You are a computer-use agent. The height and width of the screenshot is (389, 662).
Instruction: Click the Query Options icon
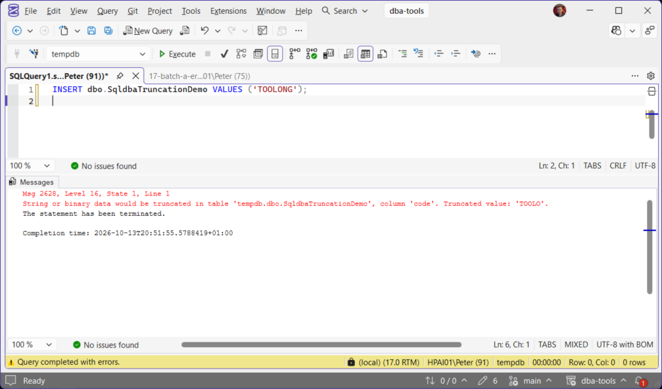click(x=258, y=54)
